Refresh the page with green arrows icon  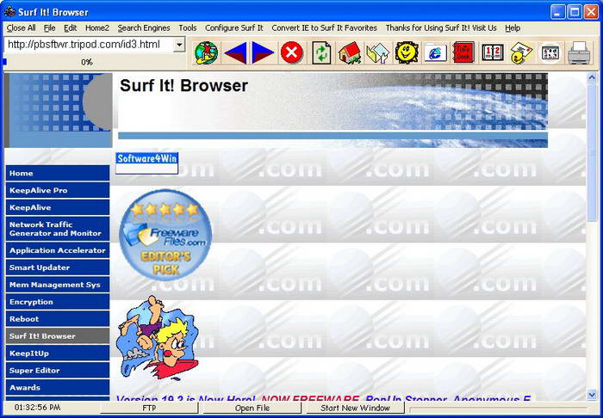coord(320,52)
